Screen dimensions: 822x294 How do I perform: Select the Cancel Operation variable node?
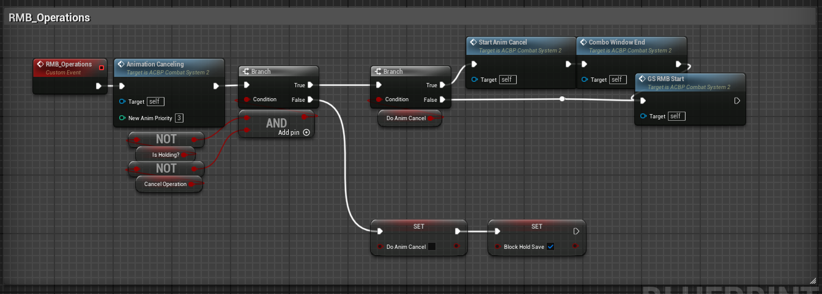(165, 184)
